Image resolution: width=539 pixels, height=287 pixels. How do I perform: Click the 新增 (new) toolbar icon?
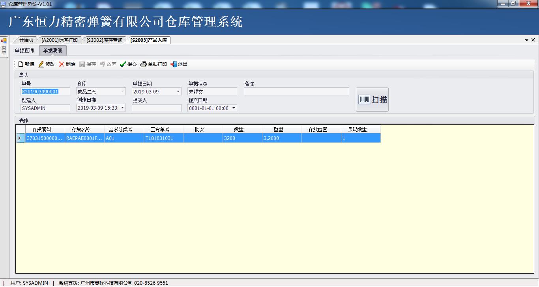point(21,64)
